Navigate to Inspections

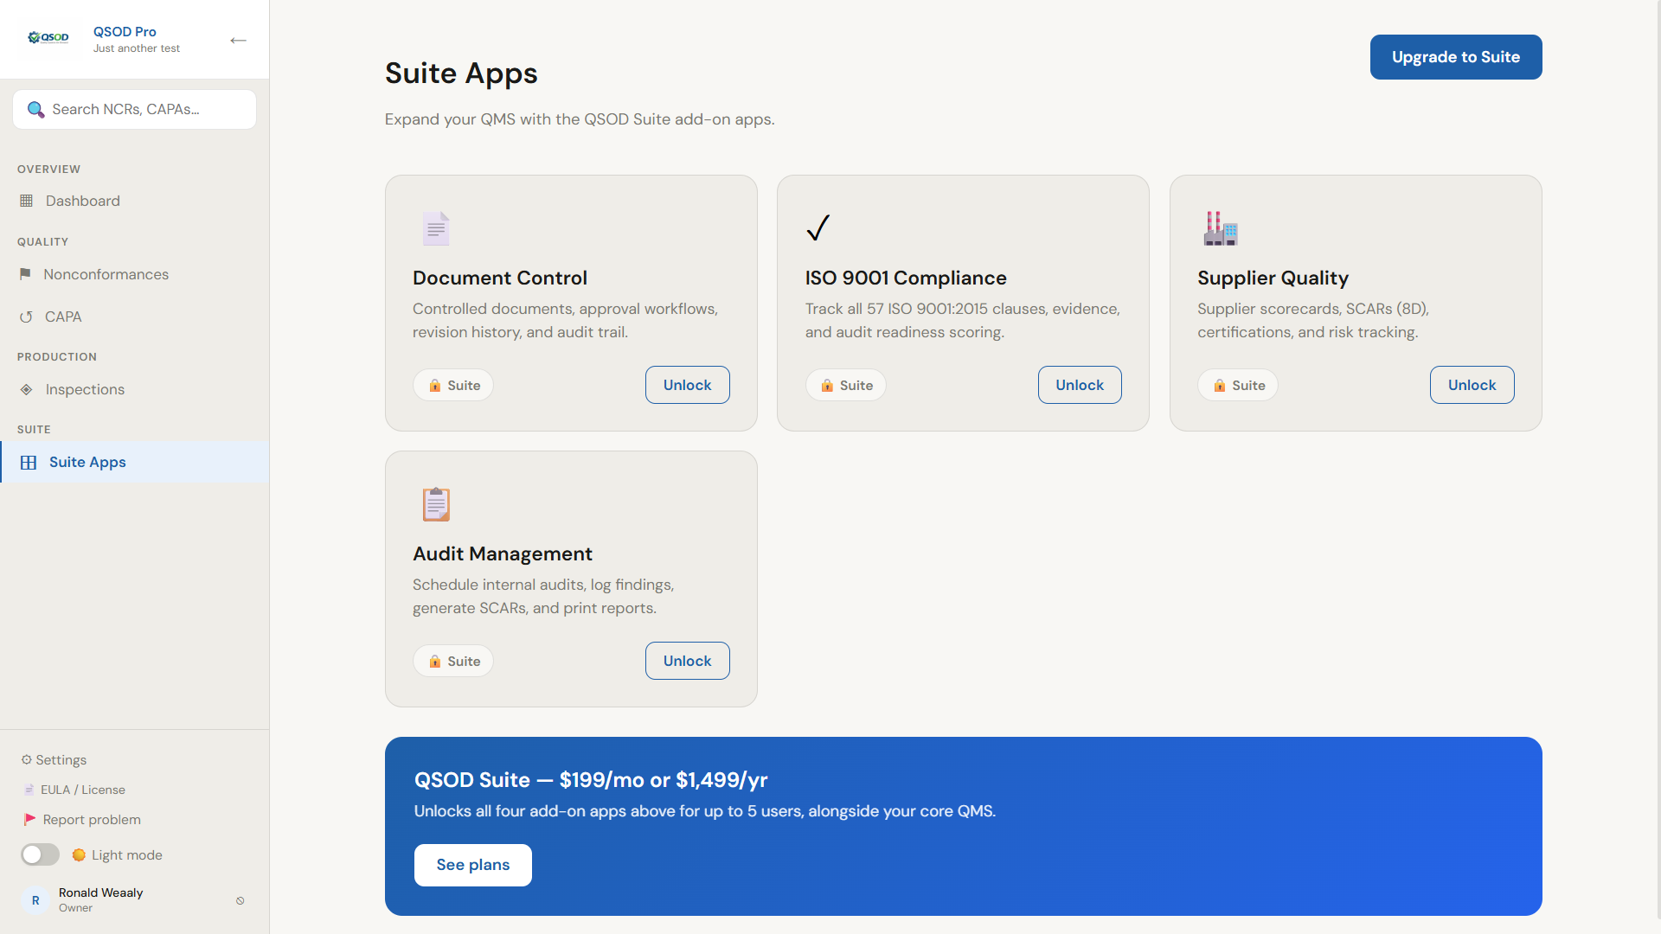[x=135, y=389]
